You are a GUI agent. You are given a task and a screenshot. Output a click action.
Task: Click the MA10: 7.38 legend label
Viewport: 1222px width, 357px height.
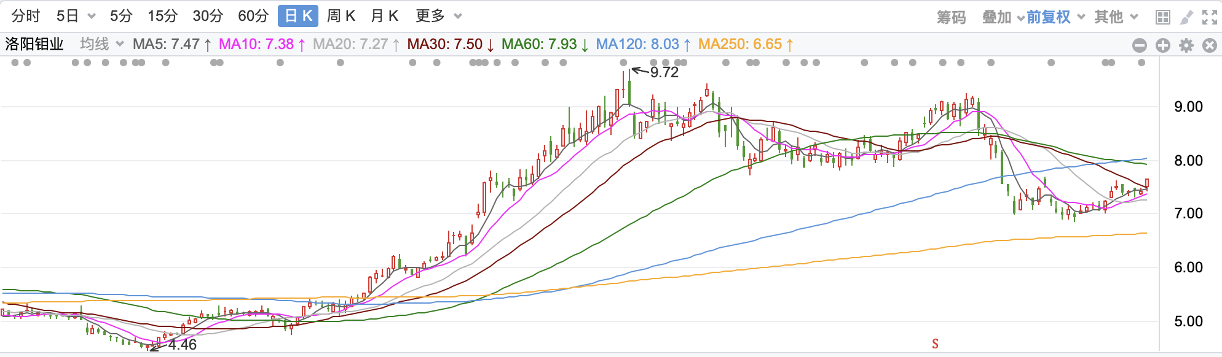[262, 44]
